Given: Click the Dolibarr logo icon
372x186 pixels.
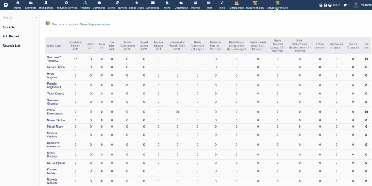Looking at the screenshot, I should click(6, 5).
